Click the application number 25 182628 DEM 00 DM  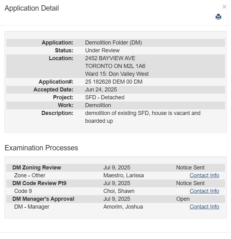pyautogui.click(x=114, y=82)
